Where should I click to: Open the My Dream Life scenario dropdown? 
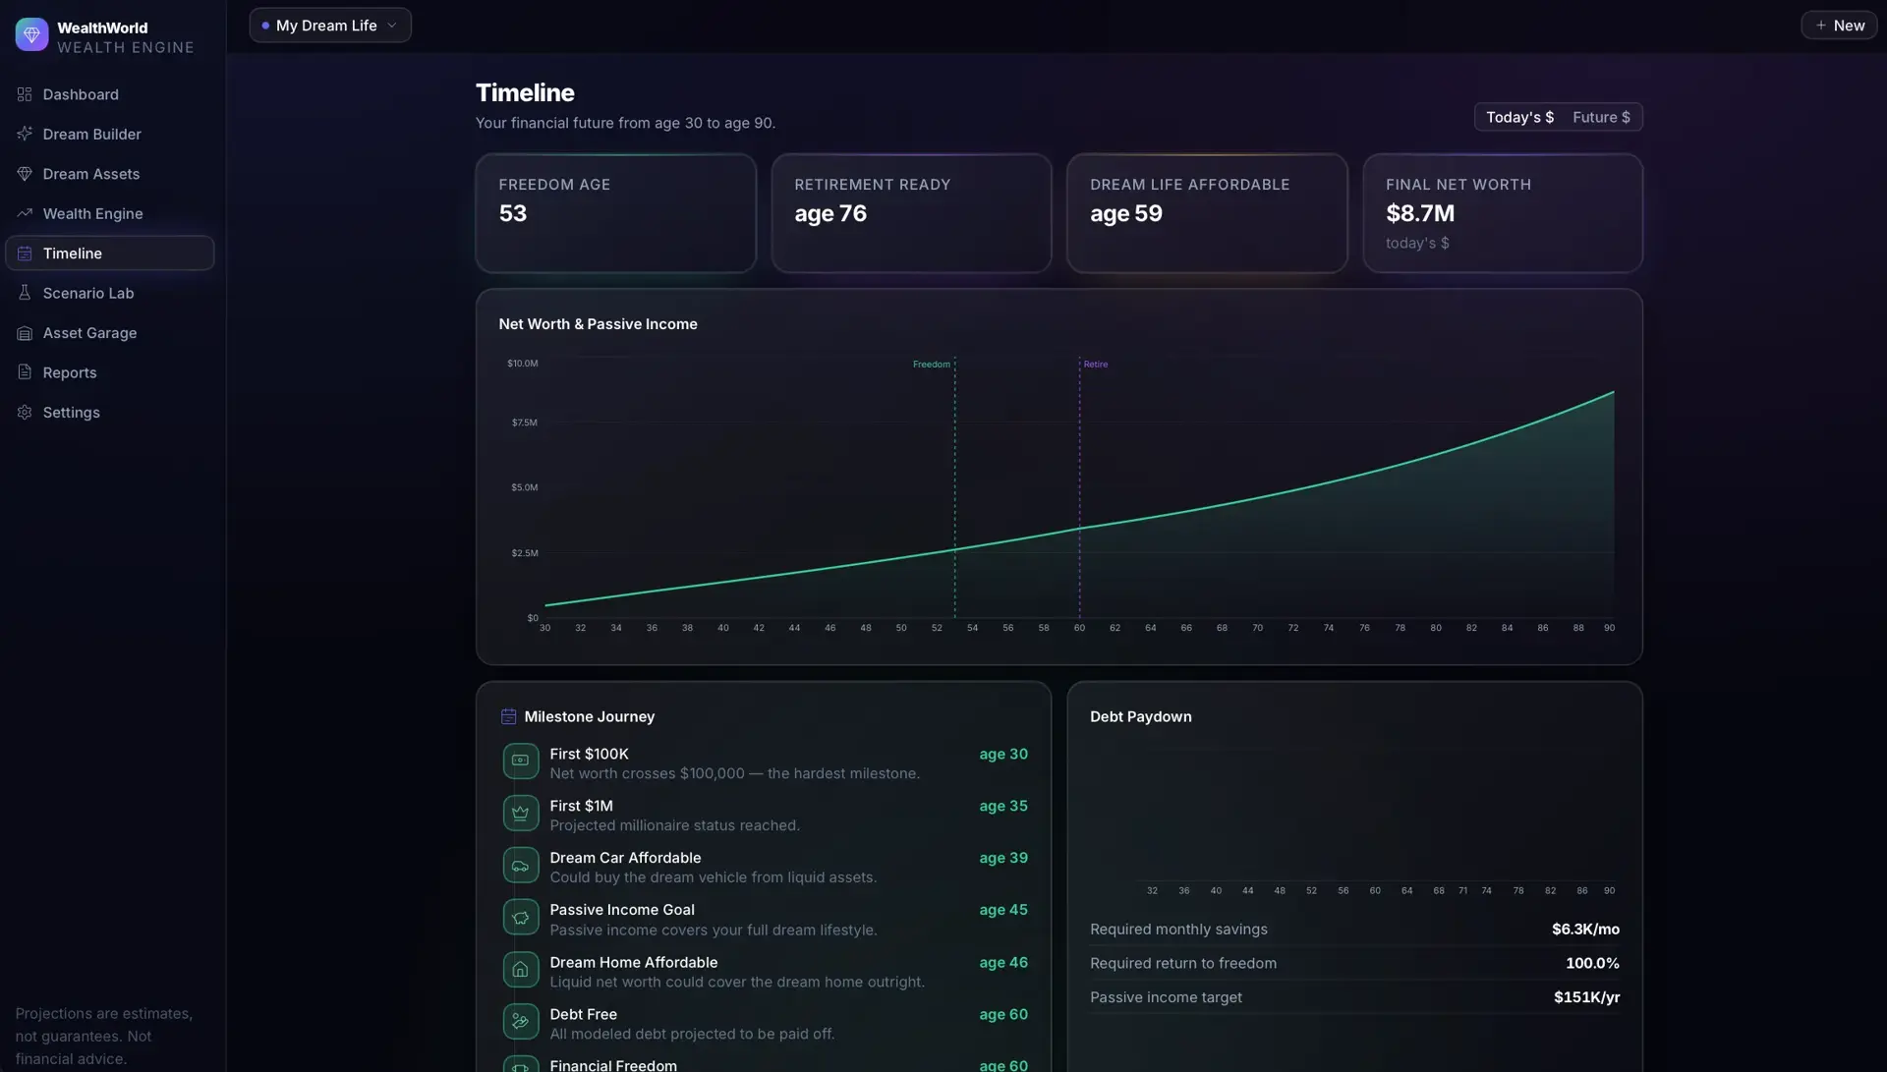[x=330, y=26]
